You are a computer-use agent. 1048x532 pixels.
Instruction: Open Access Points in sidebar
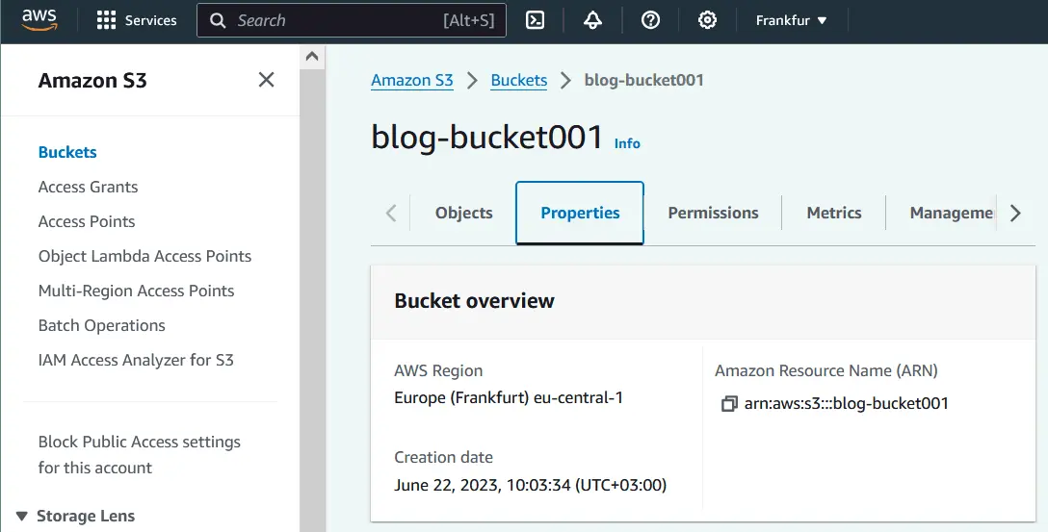tap(87, 221)
